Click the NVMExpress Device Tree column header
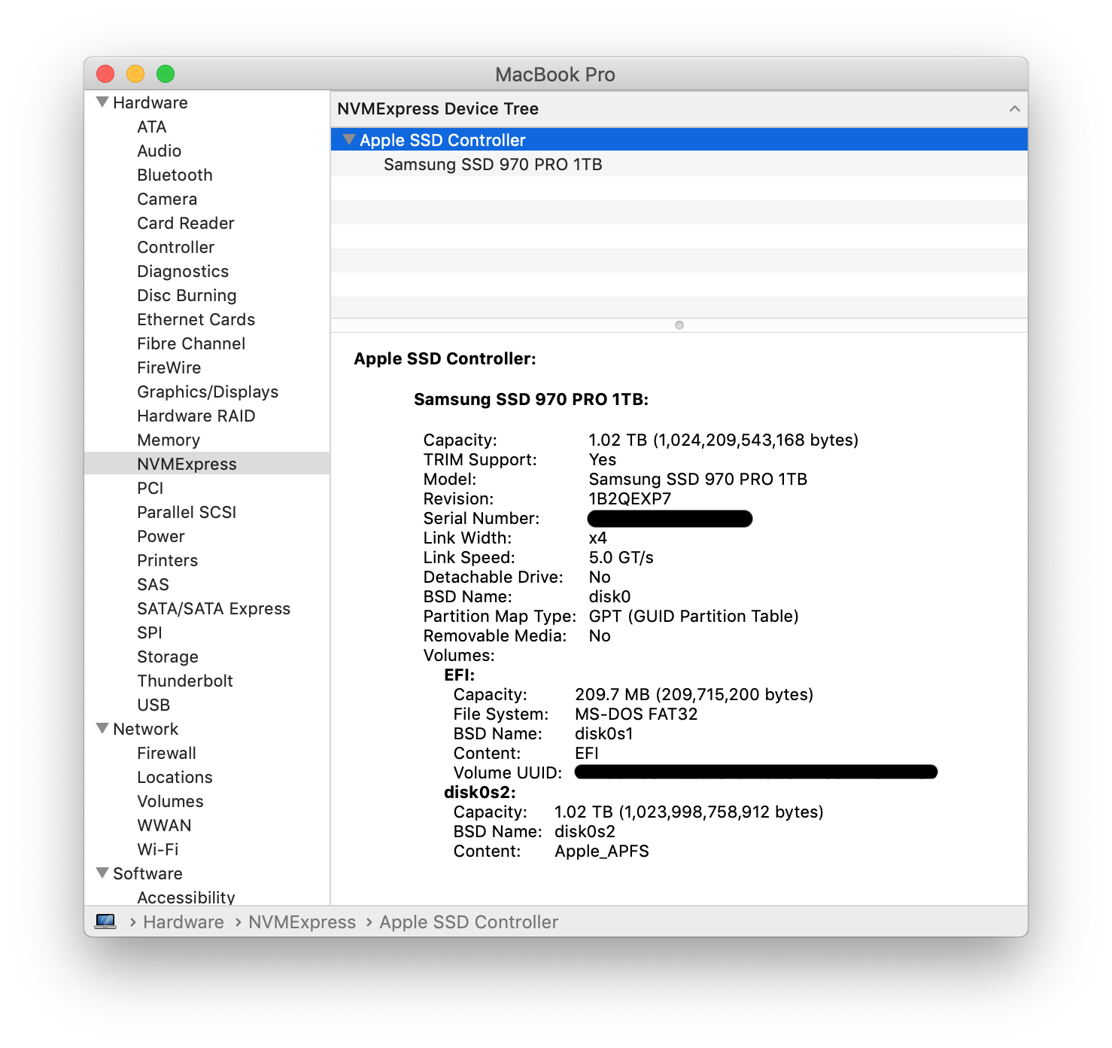This screenshot has height=1048, width=1112. (679, 108)
